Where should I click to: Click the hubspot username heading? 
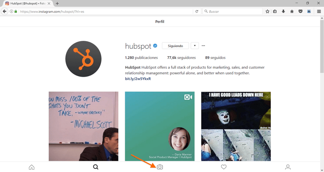coord(138,46)
